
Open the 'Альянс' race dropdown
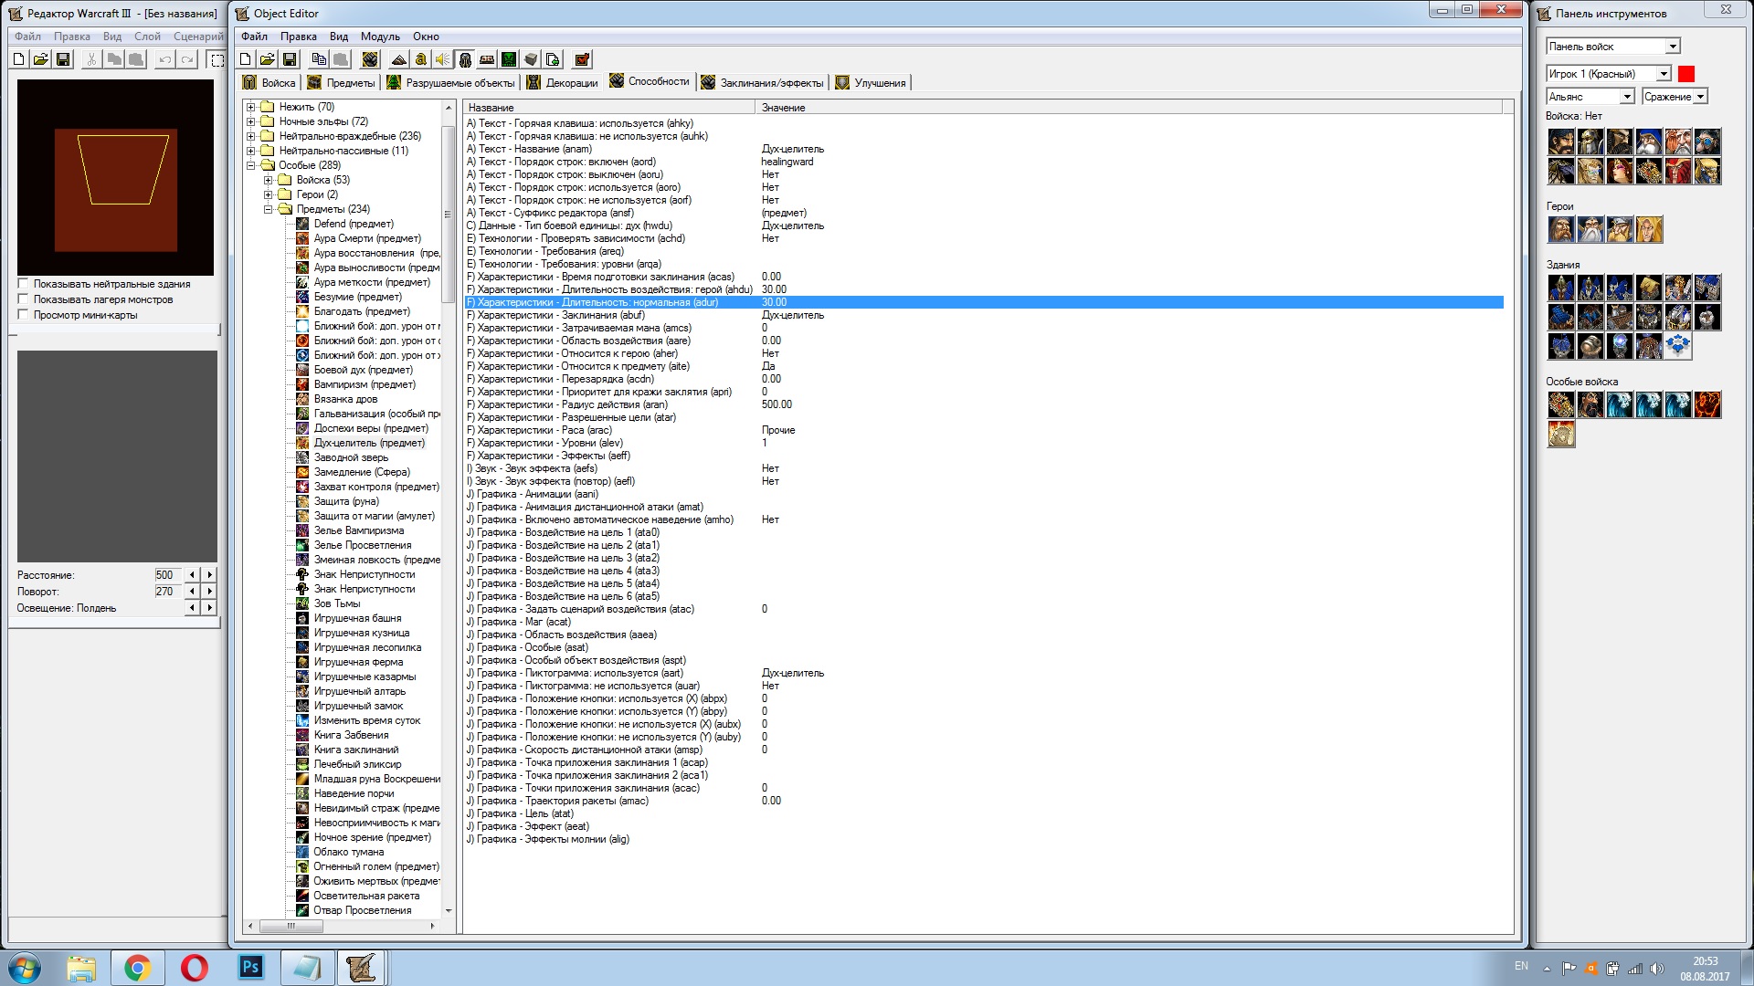pos(1626,97)
